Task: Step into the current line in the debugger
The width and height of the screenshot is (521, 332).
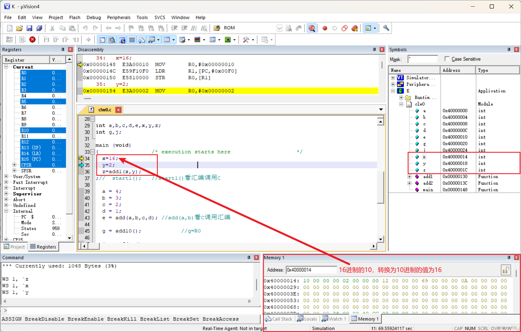Action: click(x=46, y=40)
